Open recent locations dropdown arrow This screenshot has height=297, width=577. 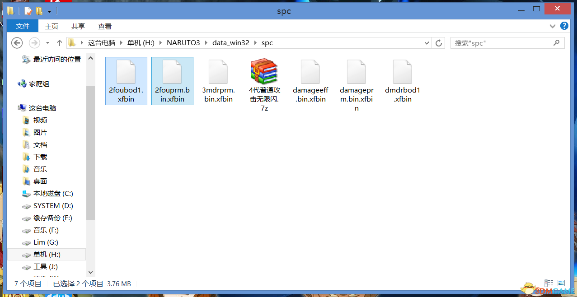click(47, 43)
